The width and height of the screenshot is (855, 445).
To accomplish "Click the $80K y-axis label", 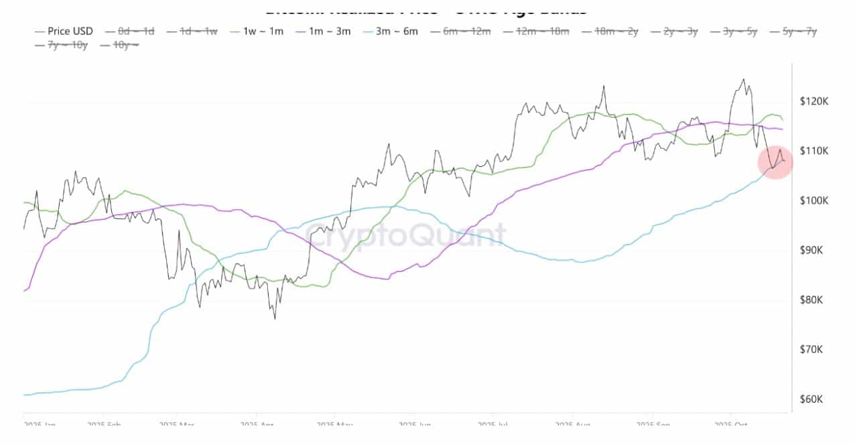I will pos(814,300).
